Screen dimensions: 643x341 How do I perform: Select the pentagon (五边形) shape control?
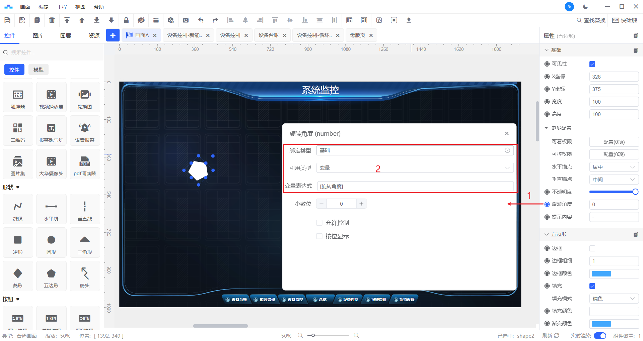(51, 276)
